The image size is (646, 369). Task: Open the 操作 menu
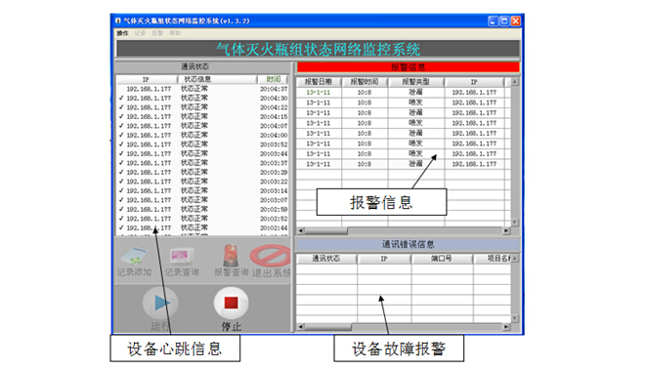pyautogui.click(x=122, y=33)
